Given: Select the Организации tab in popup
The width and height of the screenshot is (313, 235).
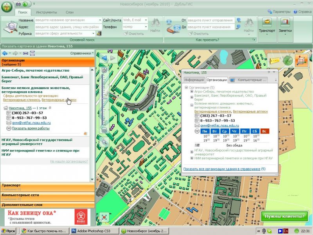Looking at the screenshot, I should pos(217,80).
